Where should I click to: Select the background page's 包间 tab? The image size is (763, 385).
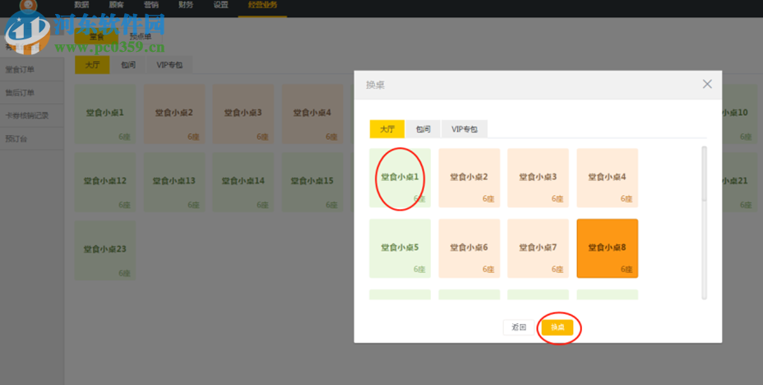128,65
